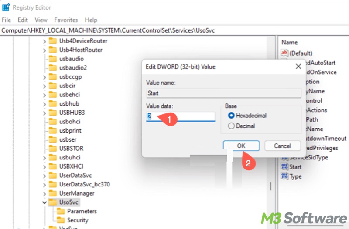
Task: Open the File menu
Action: point(6,20)
